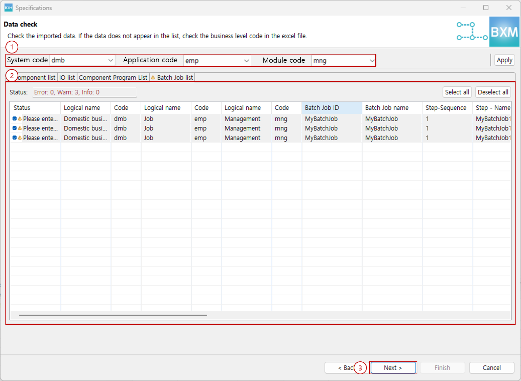Click the warning icon in the second table row

(20, 128)
